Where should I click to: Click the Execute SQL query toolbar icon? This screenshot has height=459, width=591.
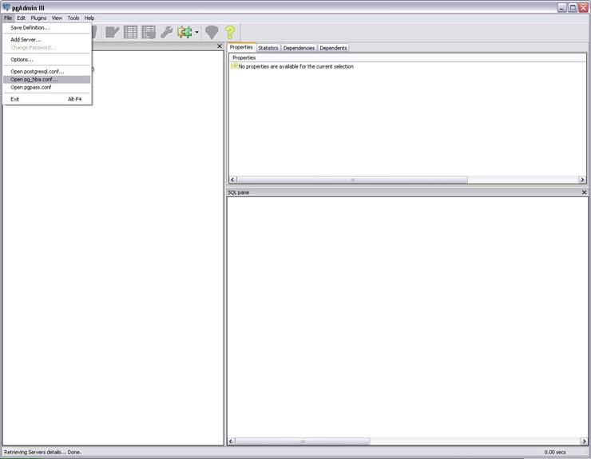tap(112, 33)
